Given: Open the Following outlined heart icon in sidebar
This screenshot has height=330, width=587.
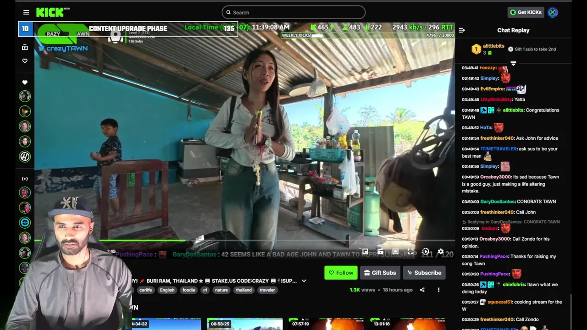Looking at the screenshot, I should click(x=25, y=60).
